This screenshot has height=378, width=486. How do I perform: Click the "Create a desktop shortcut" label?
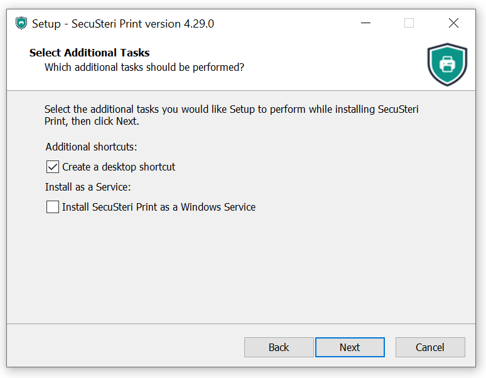119,167
